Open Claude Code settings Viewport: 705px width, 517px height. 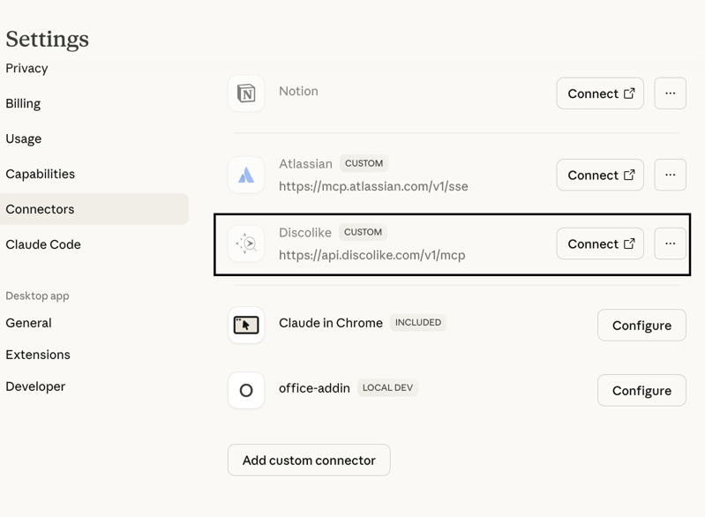(x=43, y=244)
